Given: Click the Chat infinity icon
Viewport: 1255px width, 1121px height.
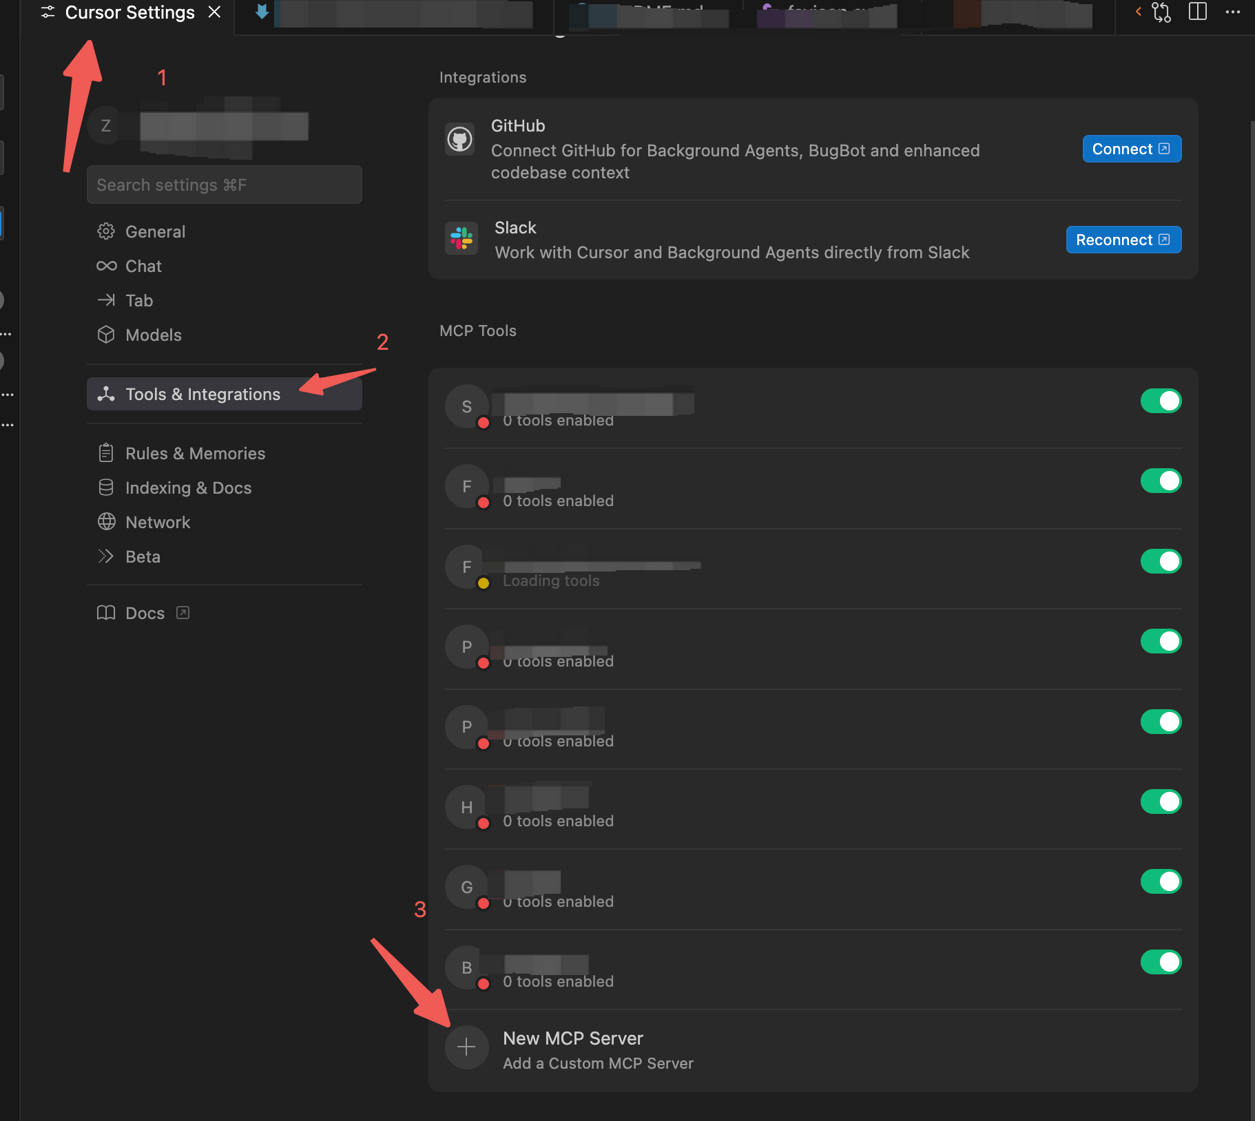Looking at the screenshot, I should tap(106, 266).
